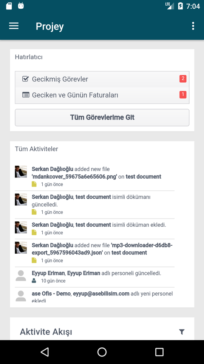
Task: Open the hamburger navigation menu
Action: click(x=14, y=26)
